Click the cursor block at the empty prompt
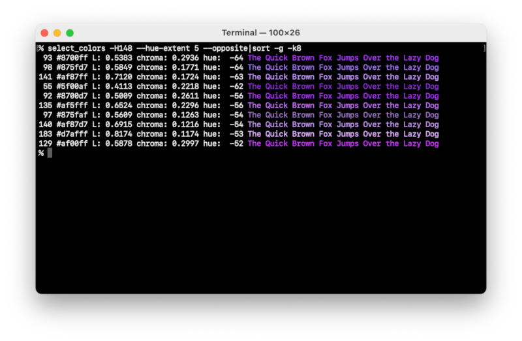Viewport: 522px width, 341px height. pyautogui.click(x=50, y=153)
